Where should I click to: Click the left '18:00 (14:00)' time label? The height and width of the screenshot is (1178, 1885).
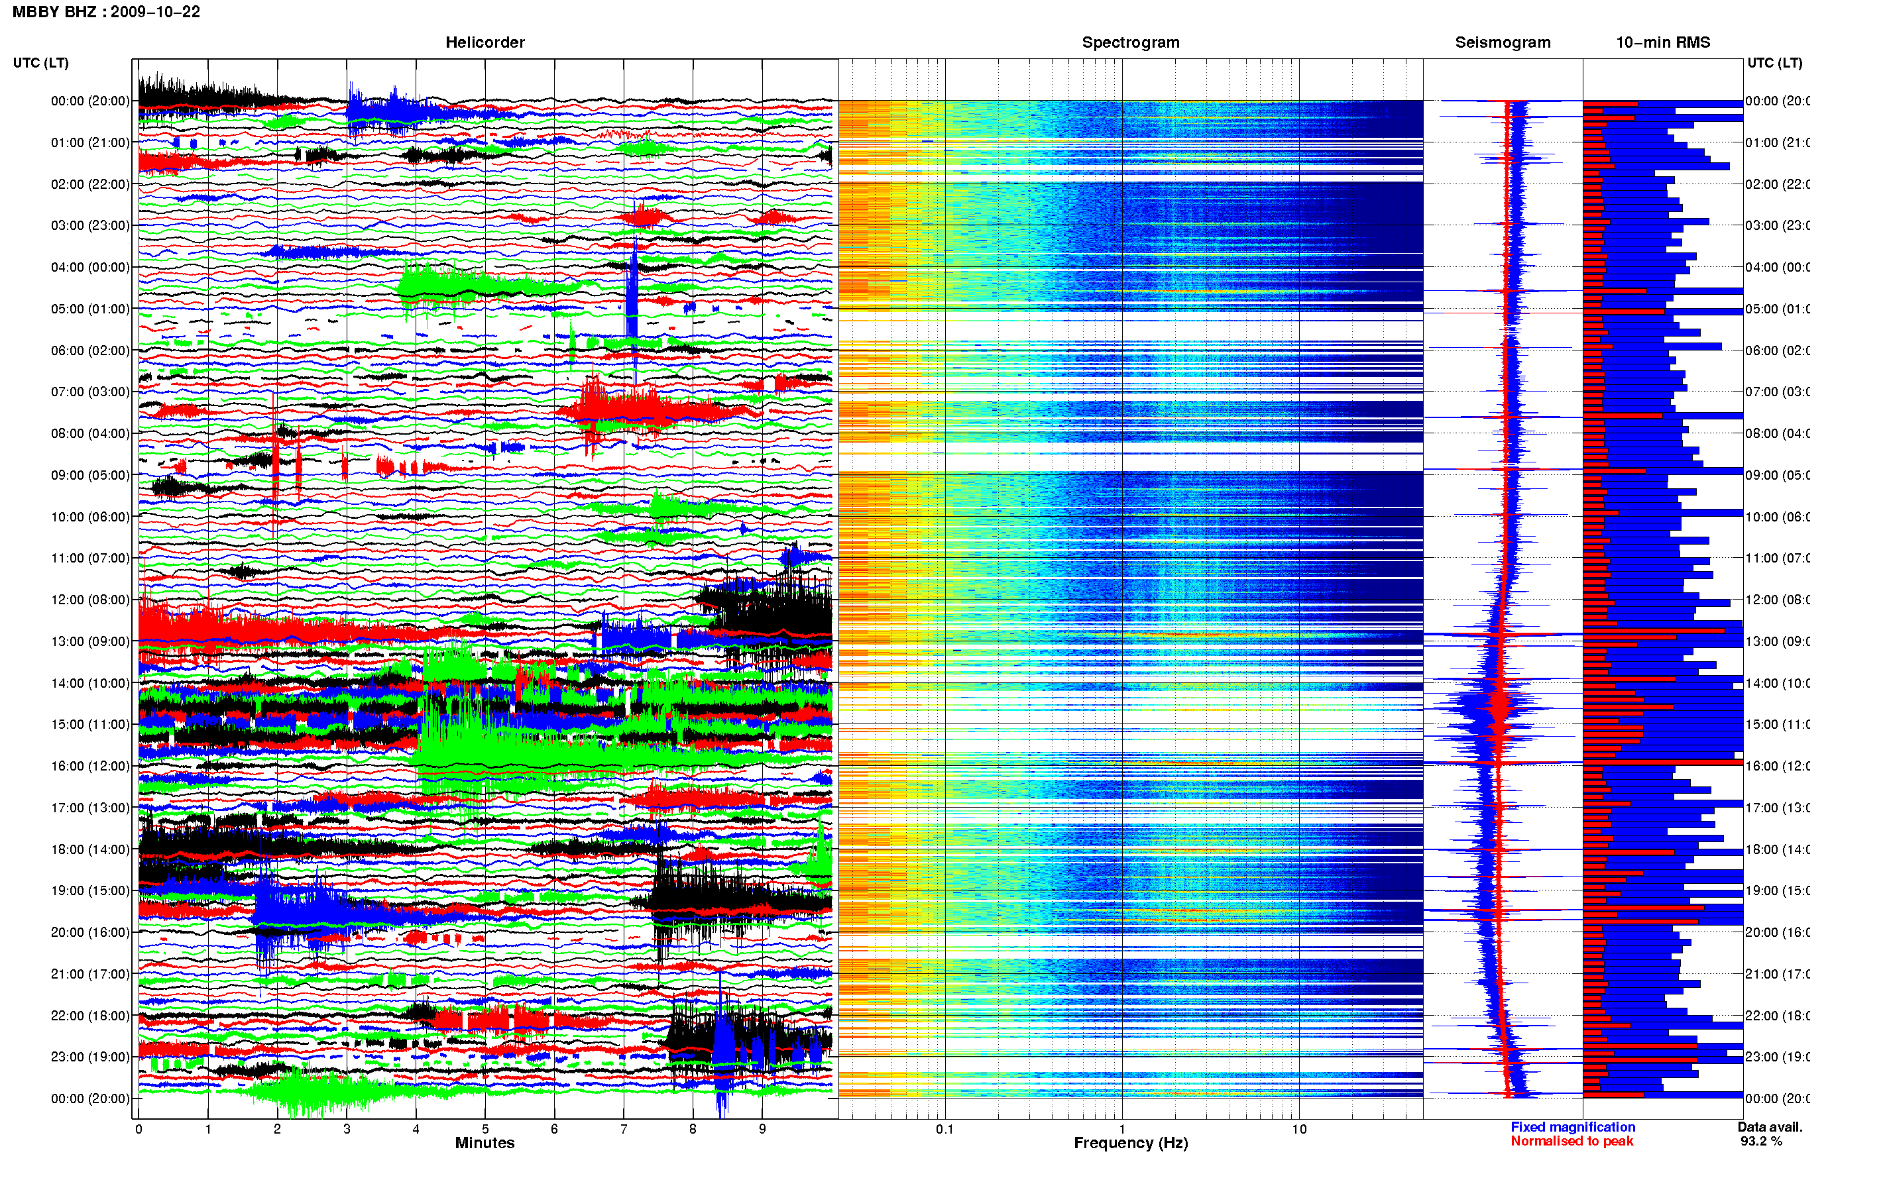pyautogui.click(x=90, y=849)
